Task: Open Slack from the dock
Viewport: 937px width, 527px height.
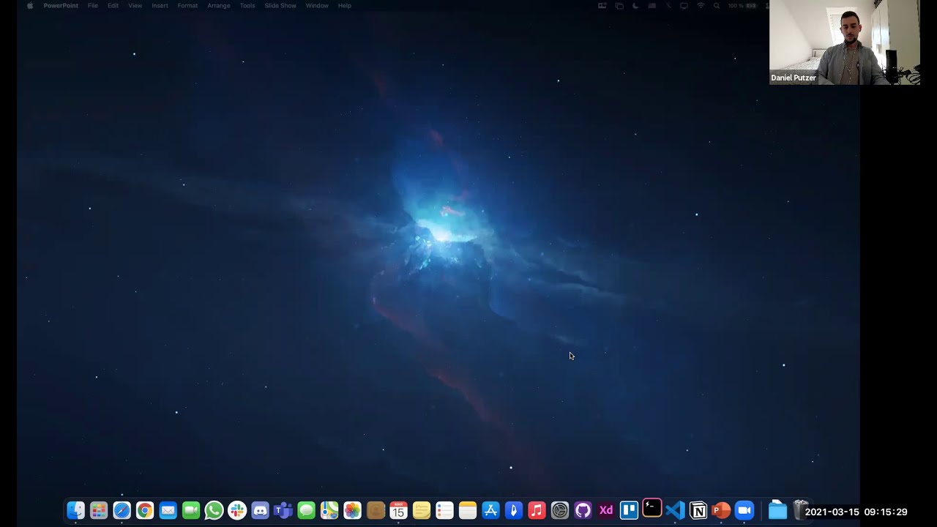Action: [237, 510]
